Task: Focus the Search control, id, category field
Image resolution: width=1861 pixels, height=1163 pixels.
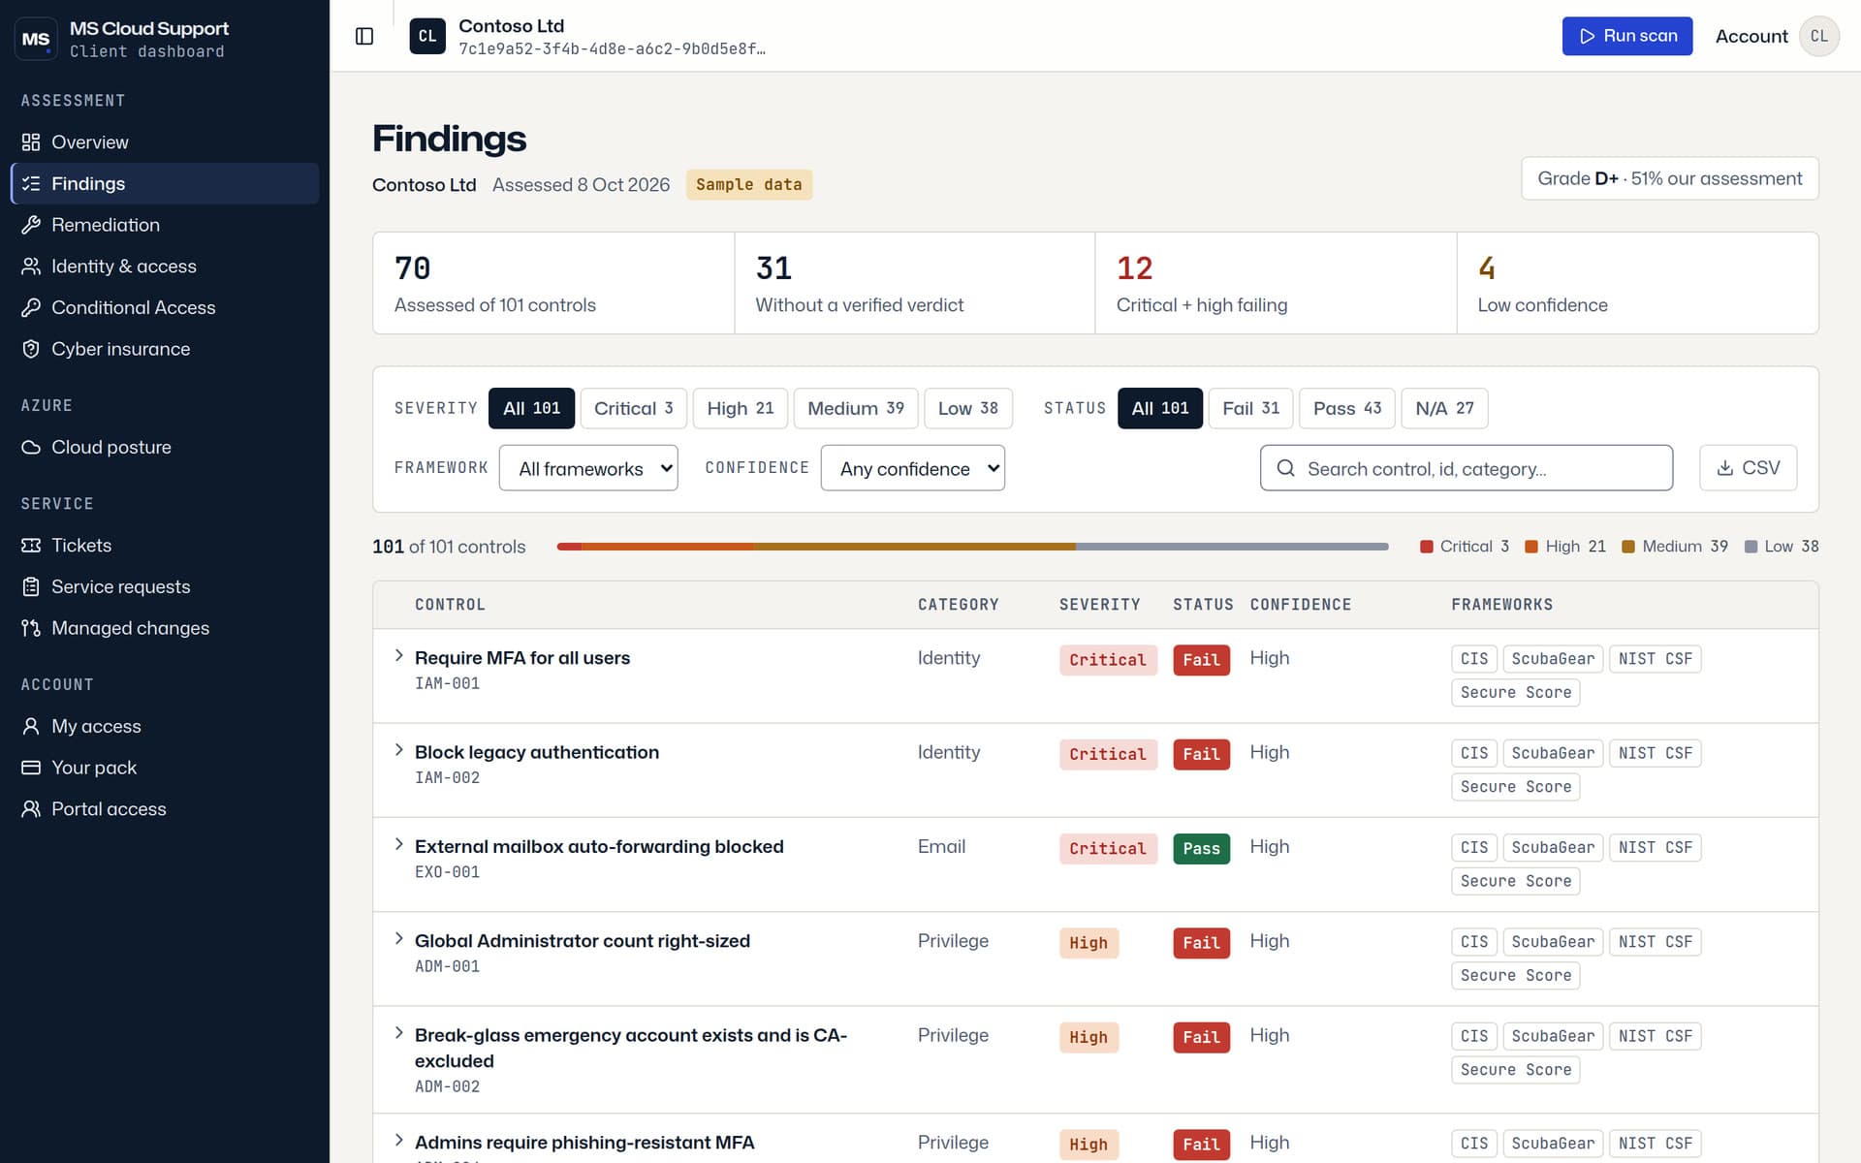Action: click(1466, 468)
